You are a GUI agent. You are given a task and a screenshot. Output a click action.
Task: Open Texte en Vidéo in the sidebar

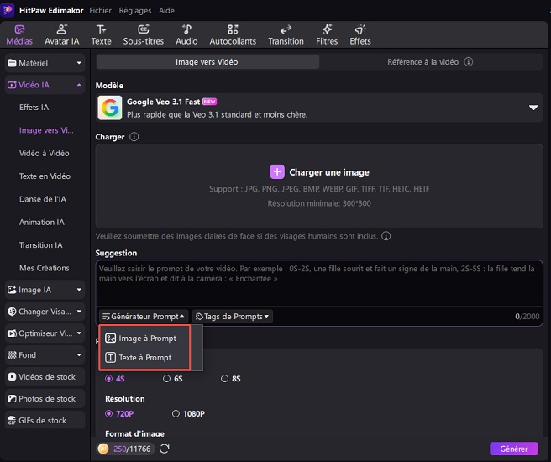click(45, 176)
